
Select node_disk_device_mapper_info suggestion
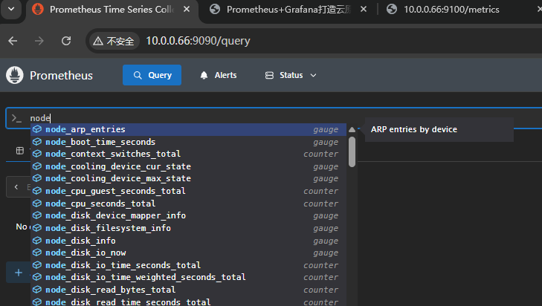coord(188,215)
